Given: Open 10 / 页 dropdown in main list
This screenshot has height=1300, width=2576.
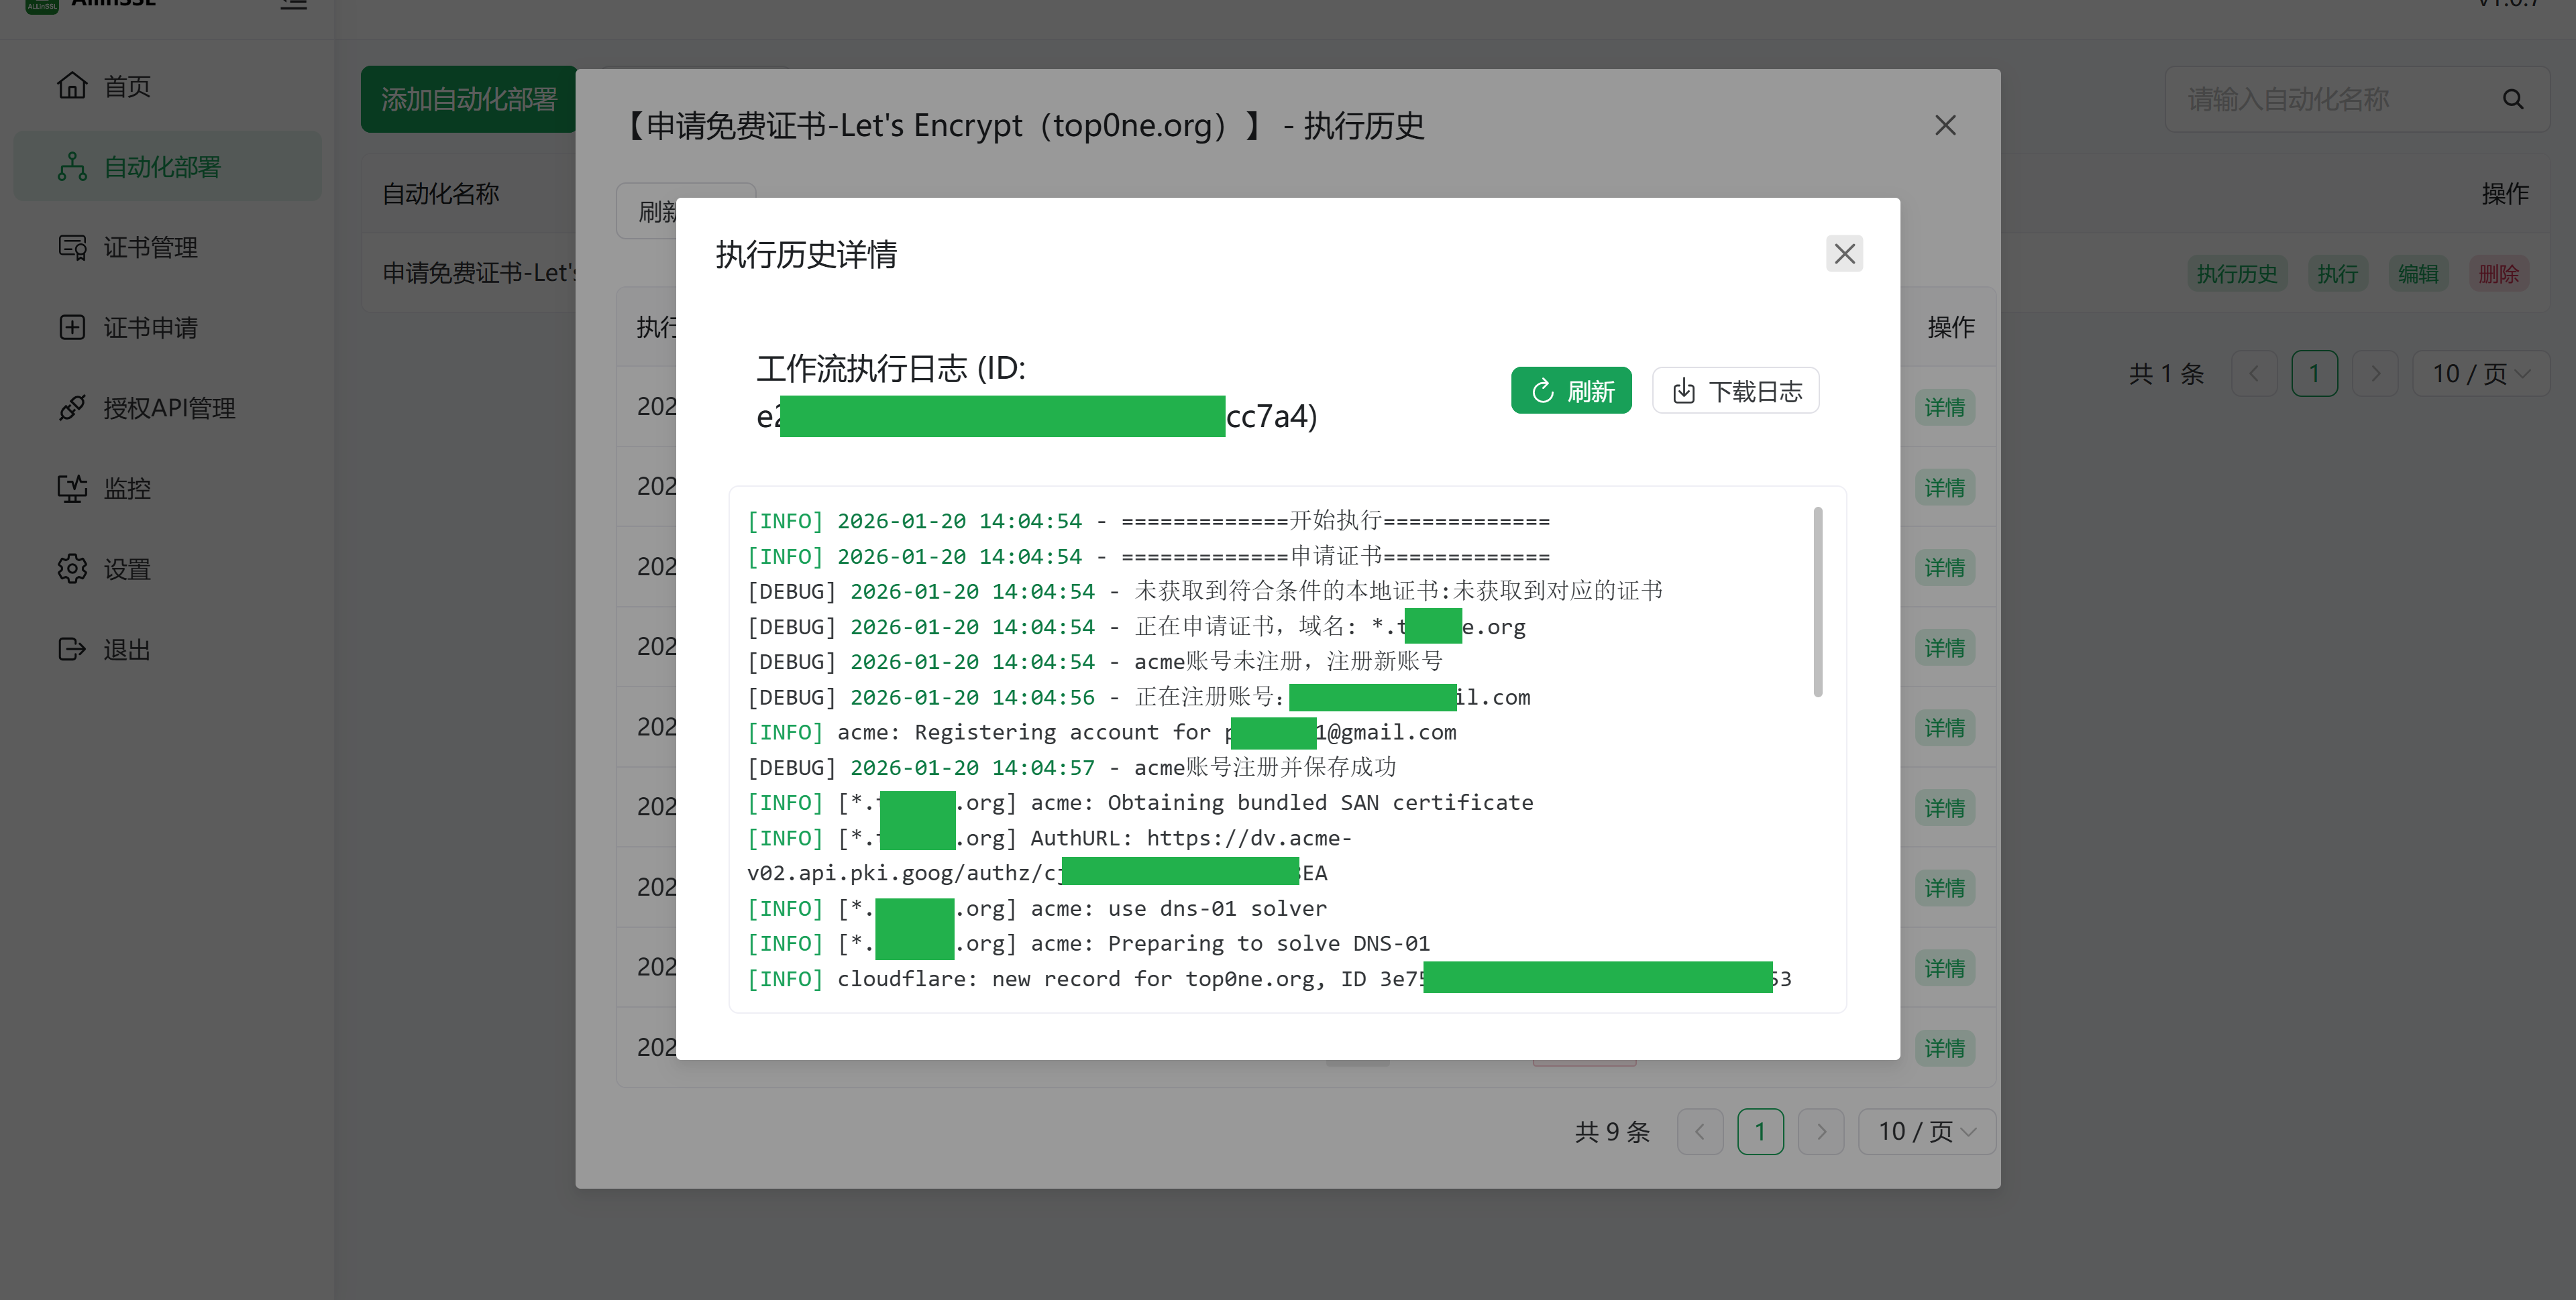Looking at the screenshot, I should [x=2480, y=373].
